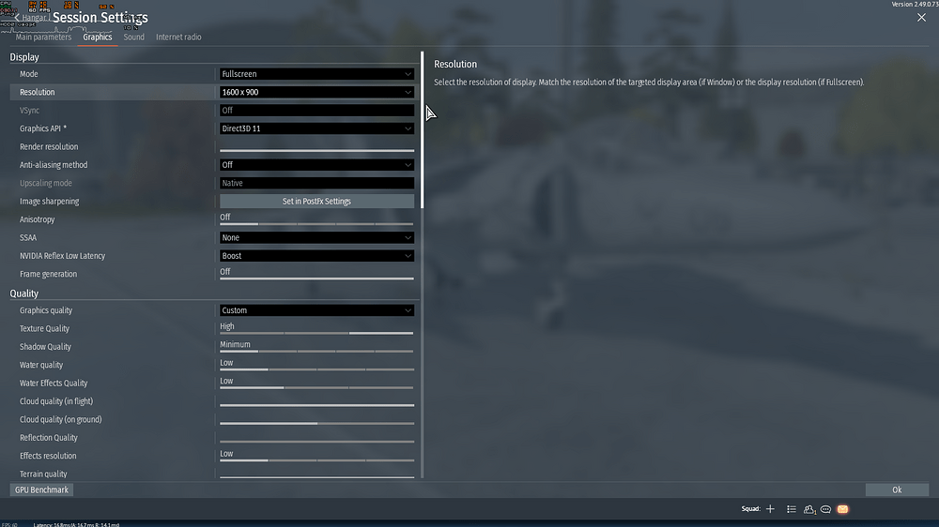Close Session Settings with the X icon
Viewport: 939px width, 527px height.
coord(921,17)
